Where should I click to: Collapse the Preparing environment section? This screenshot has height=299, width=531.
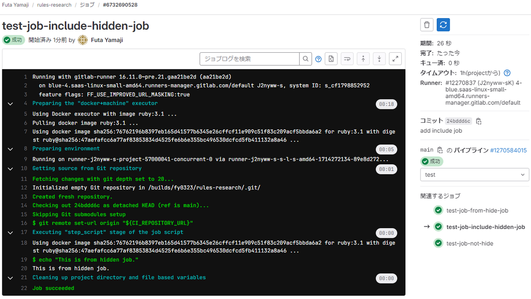tap(10, 149)
